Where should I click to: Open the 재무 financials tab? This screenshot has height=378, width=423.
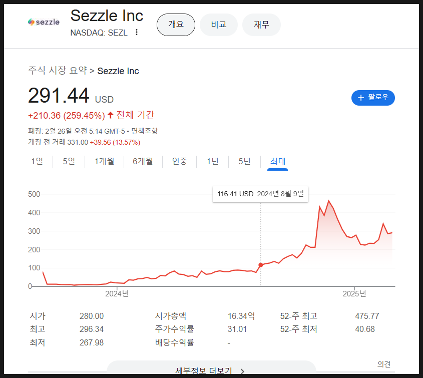click(x=261, y=25)
